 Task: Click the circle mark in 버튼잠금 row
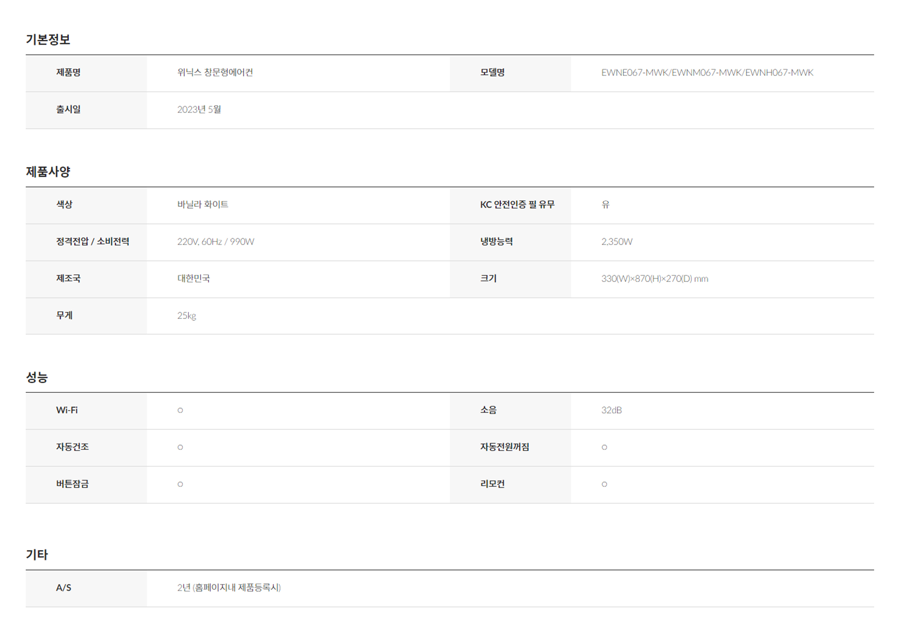coord(180,484)
